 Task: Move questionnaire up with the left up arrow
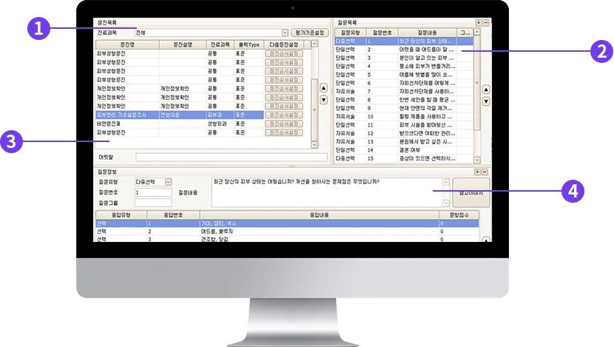click(x=323, y=88)
